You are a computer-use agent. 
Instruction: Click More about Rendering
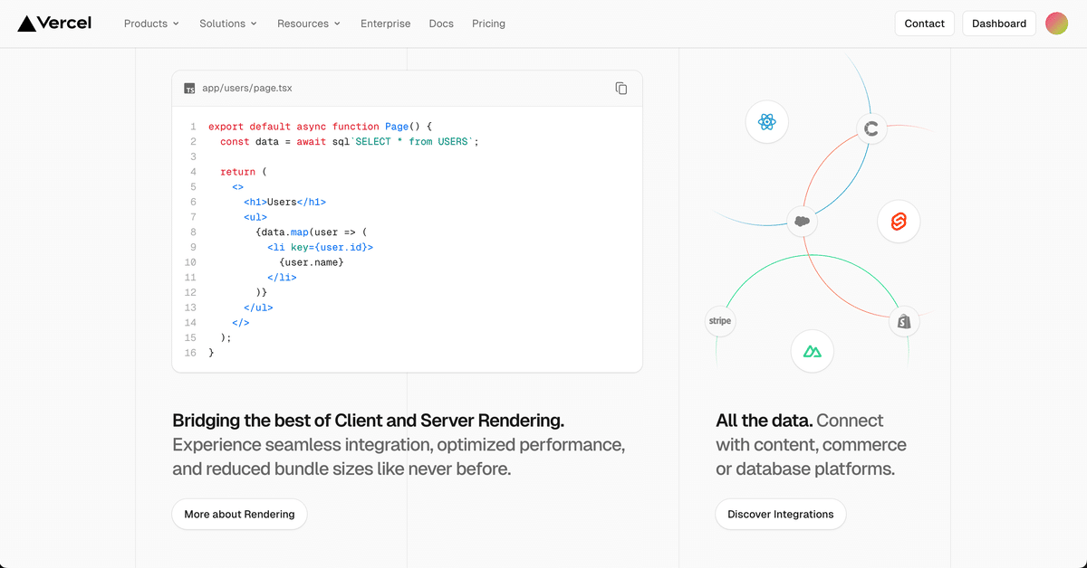239,514
